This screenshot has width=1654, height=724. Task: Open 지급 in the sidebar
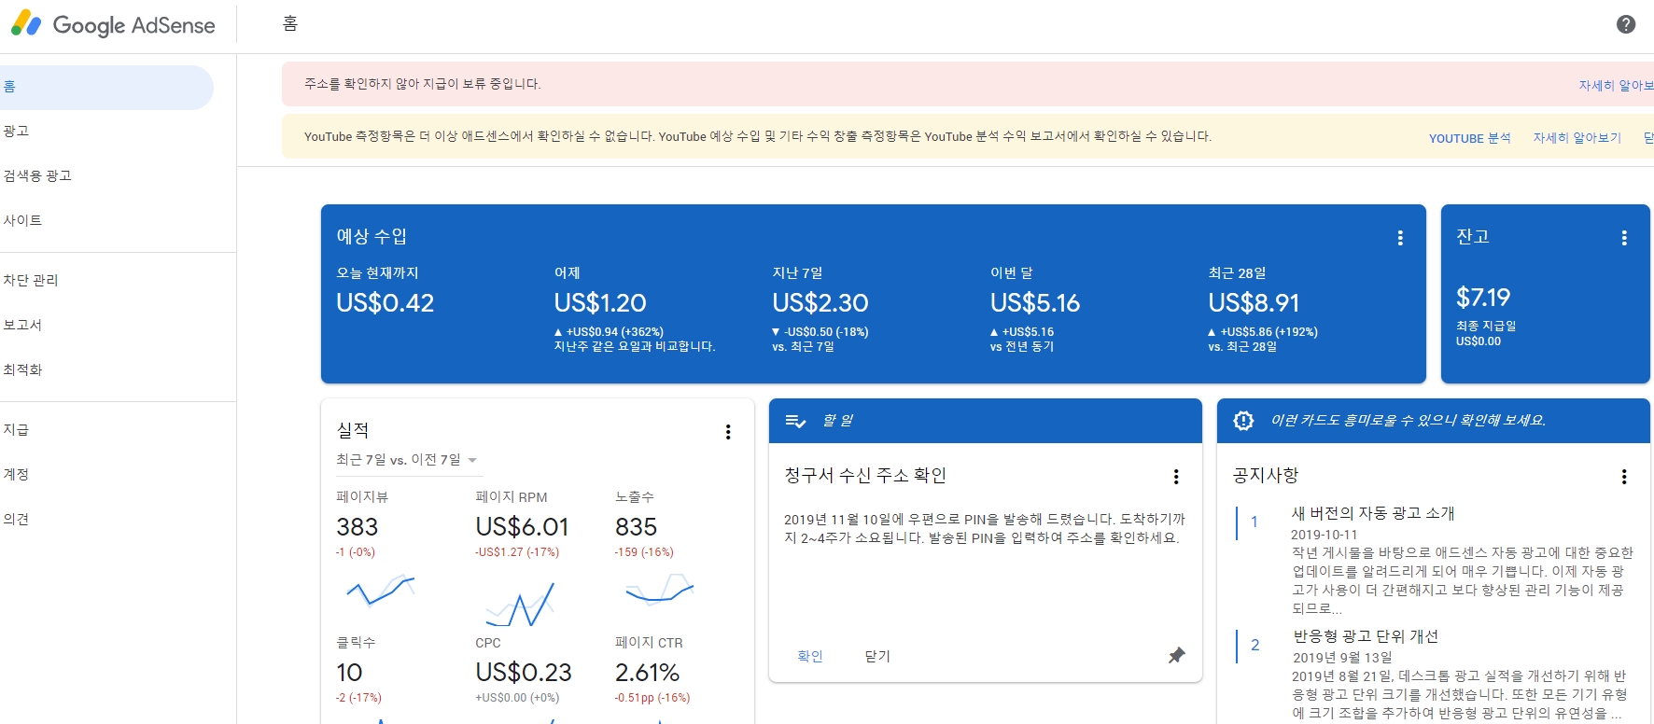tap(16, 430)
